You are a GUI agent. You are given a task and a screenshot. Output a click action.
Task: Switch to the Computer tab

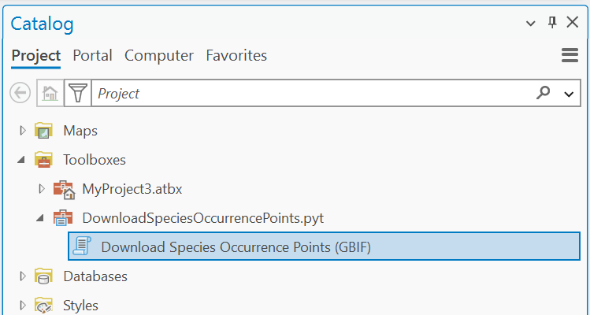click(159, 56)
